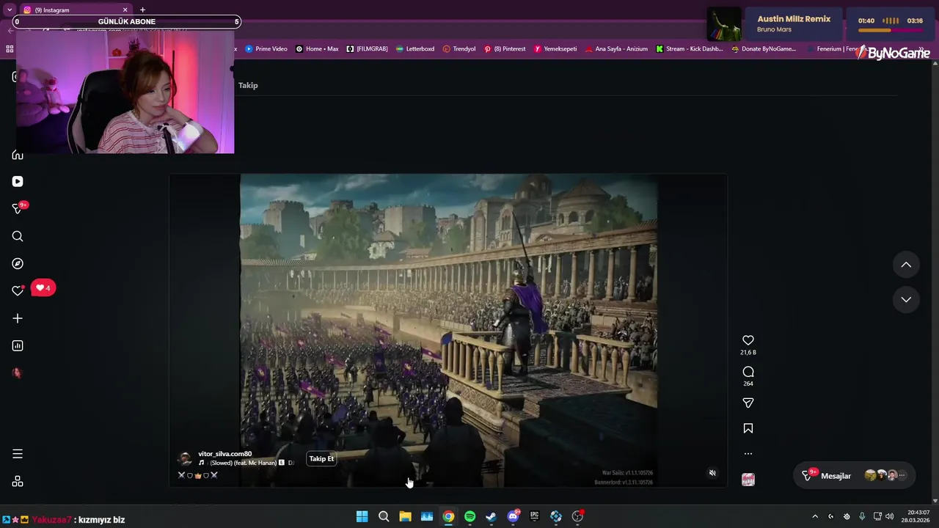Go to next reel with down chevron

(x=906, y=299)
